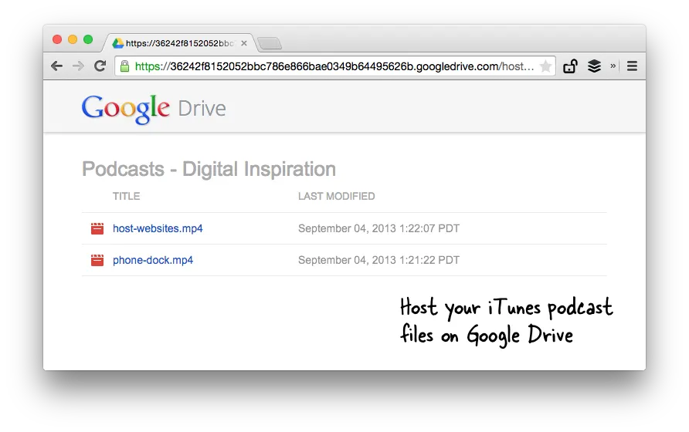
Task: Open the phone-dock.mp4 link
Action: [x=153, y=260]
